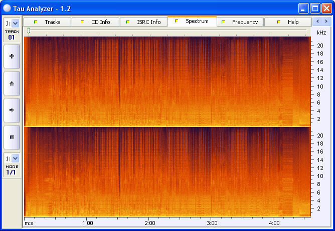The width and height of the screenshot is (335, 231).
Task: Click the right-arrow analyze button
Action: (x=12, y=109)
